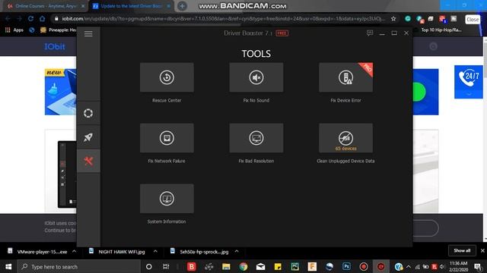The height and width of the screenshot is (273, 487).
Task: Open Driver Booster hamburger menu
Action: [x=88, y=33]
